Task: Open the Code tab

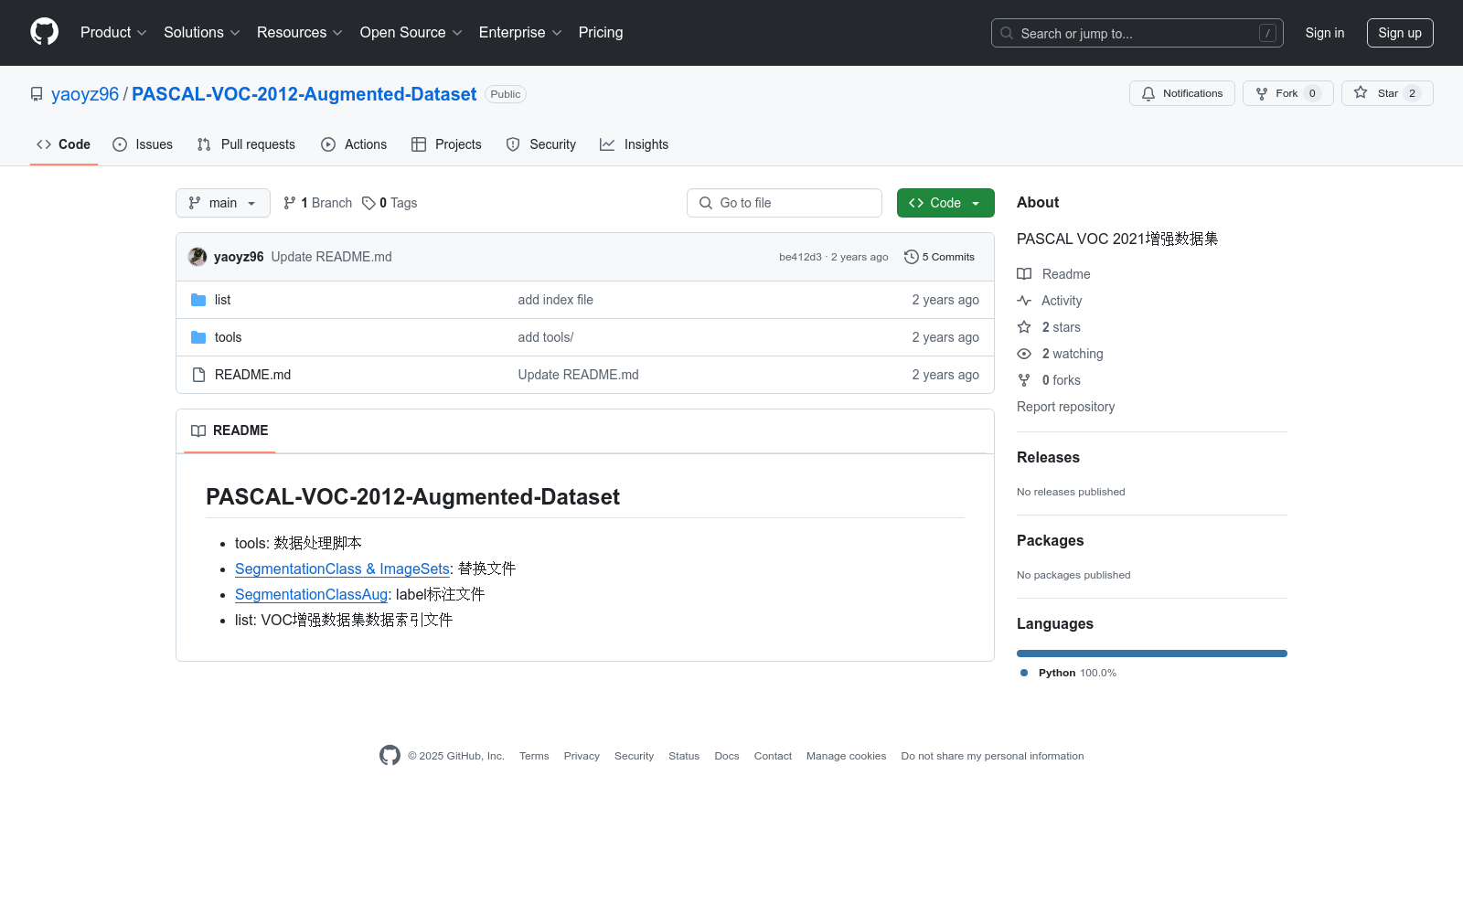Action: (x=64, y=144)
